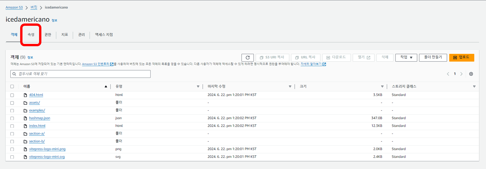Switch to the 속성 tab
Viewport: 486px width, 169px height.
(x=31, y=35)
